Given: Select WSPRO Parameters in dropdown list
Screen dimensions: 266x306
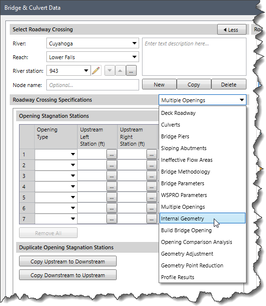Looking at the screenshot, I should (203, 195).
